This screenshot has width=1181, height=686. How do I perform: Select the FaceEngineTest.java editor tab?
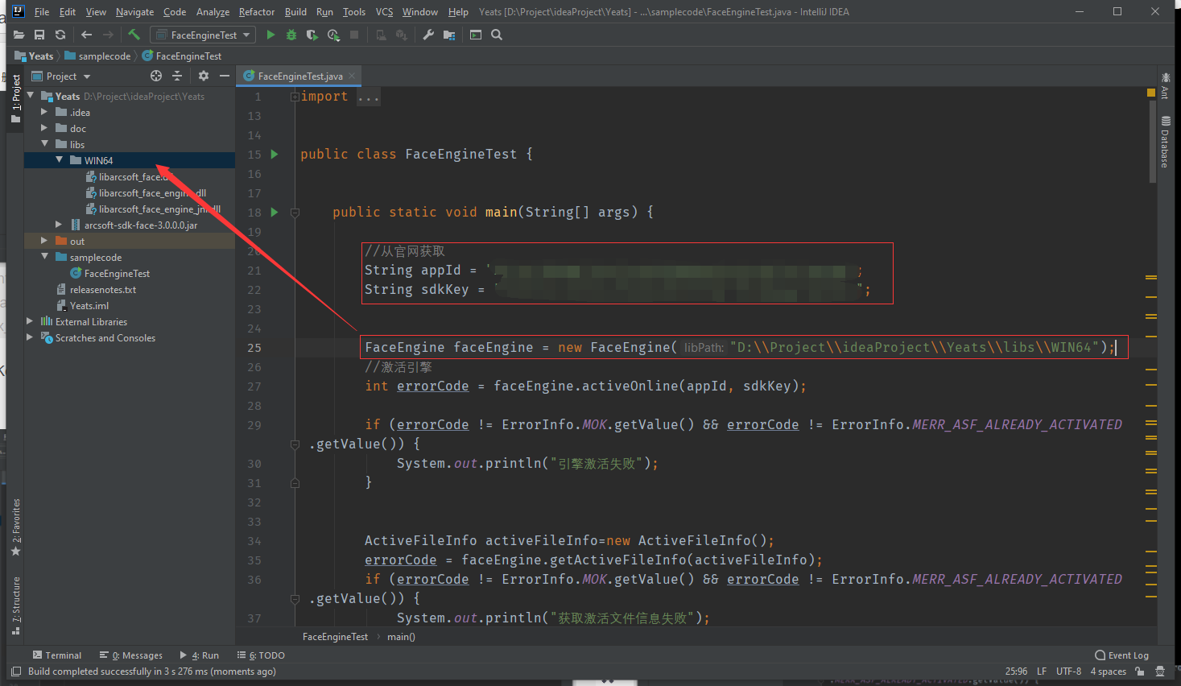(x=299, y=76)
